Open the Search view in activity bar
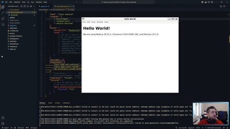The image size is (230, 129). pos(3,13)
